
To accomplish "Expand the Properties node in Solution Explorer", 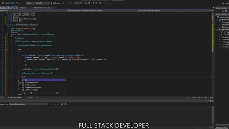I will tap(219, 27).
